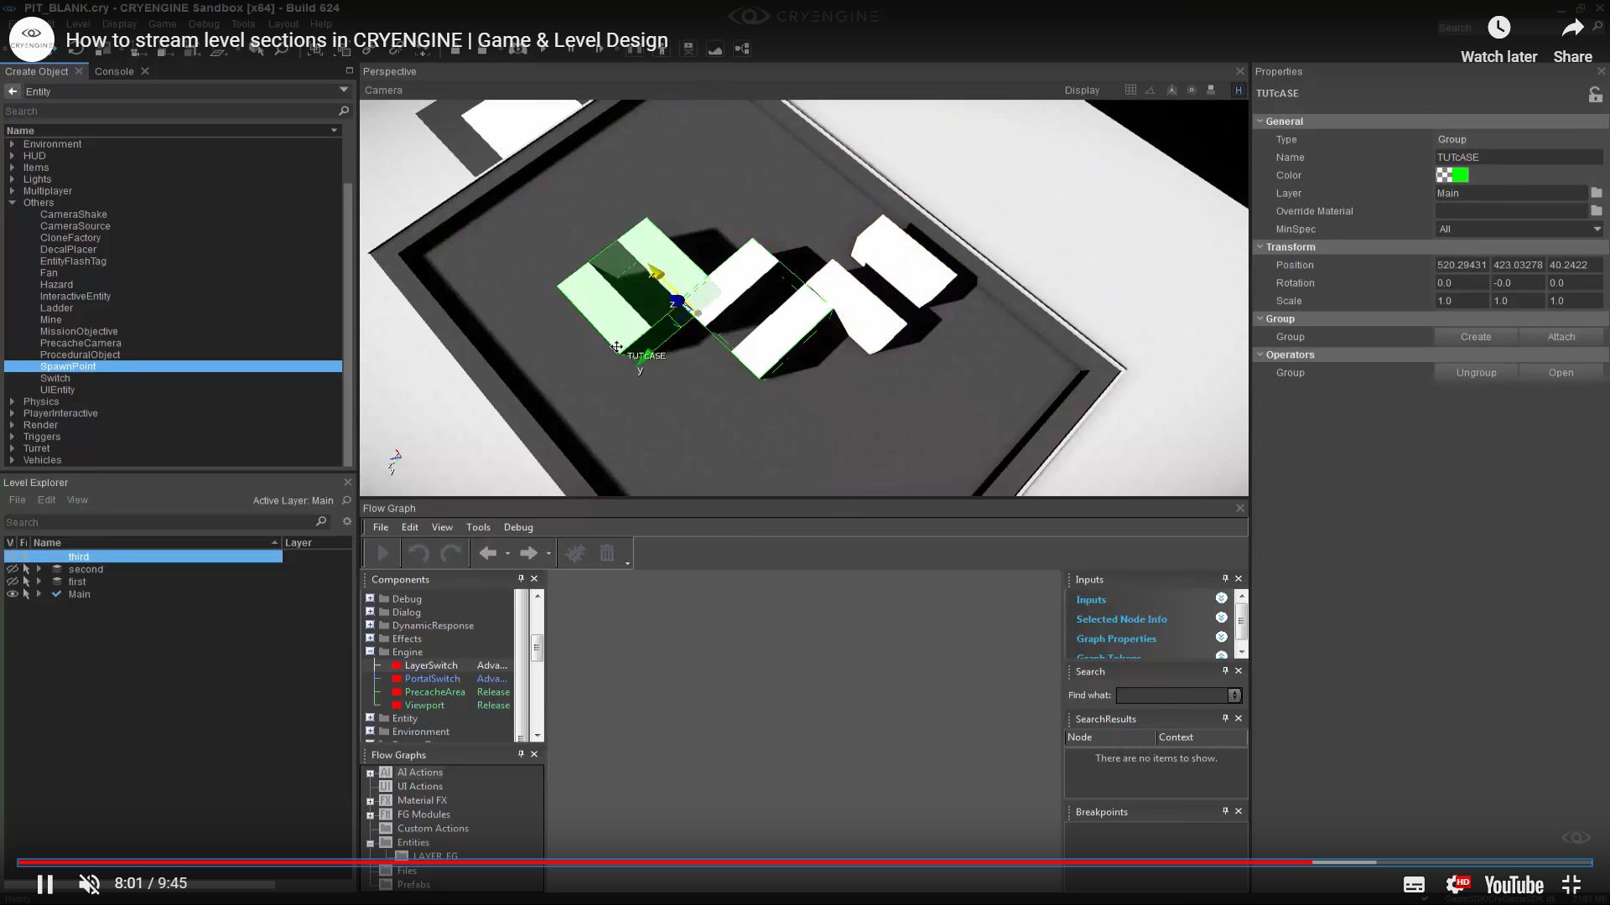Select the angle snapping icon in viewport toolbar
1610x905 pixels.
point(1150,90)
